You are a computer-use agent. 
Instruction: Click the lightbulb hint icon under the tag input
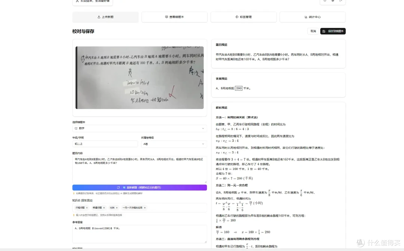[74, 215]
